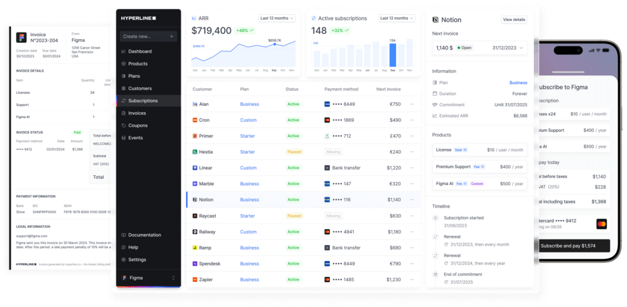Viewport: 627px width, 307px height.
Task: Click the Customers icon in sidebar
Action: pos(124,88)
